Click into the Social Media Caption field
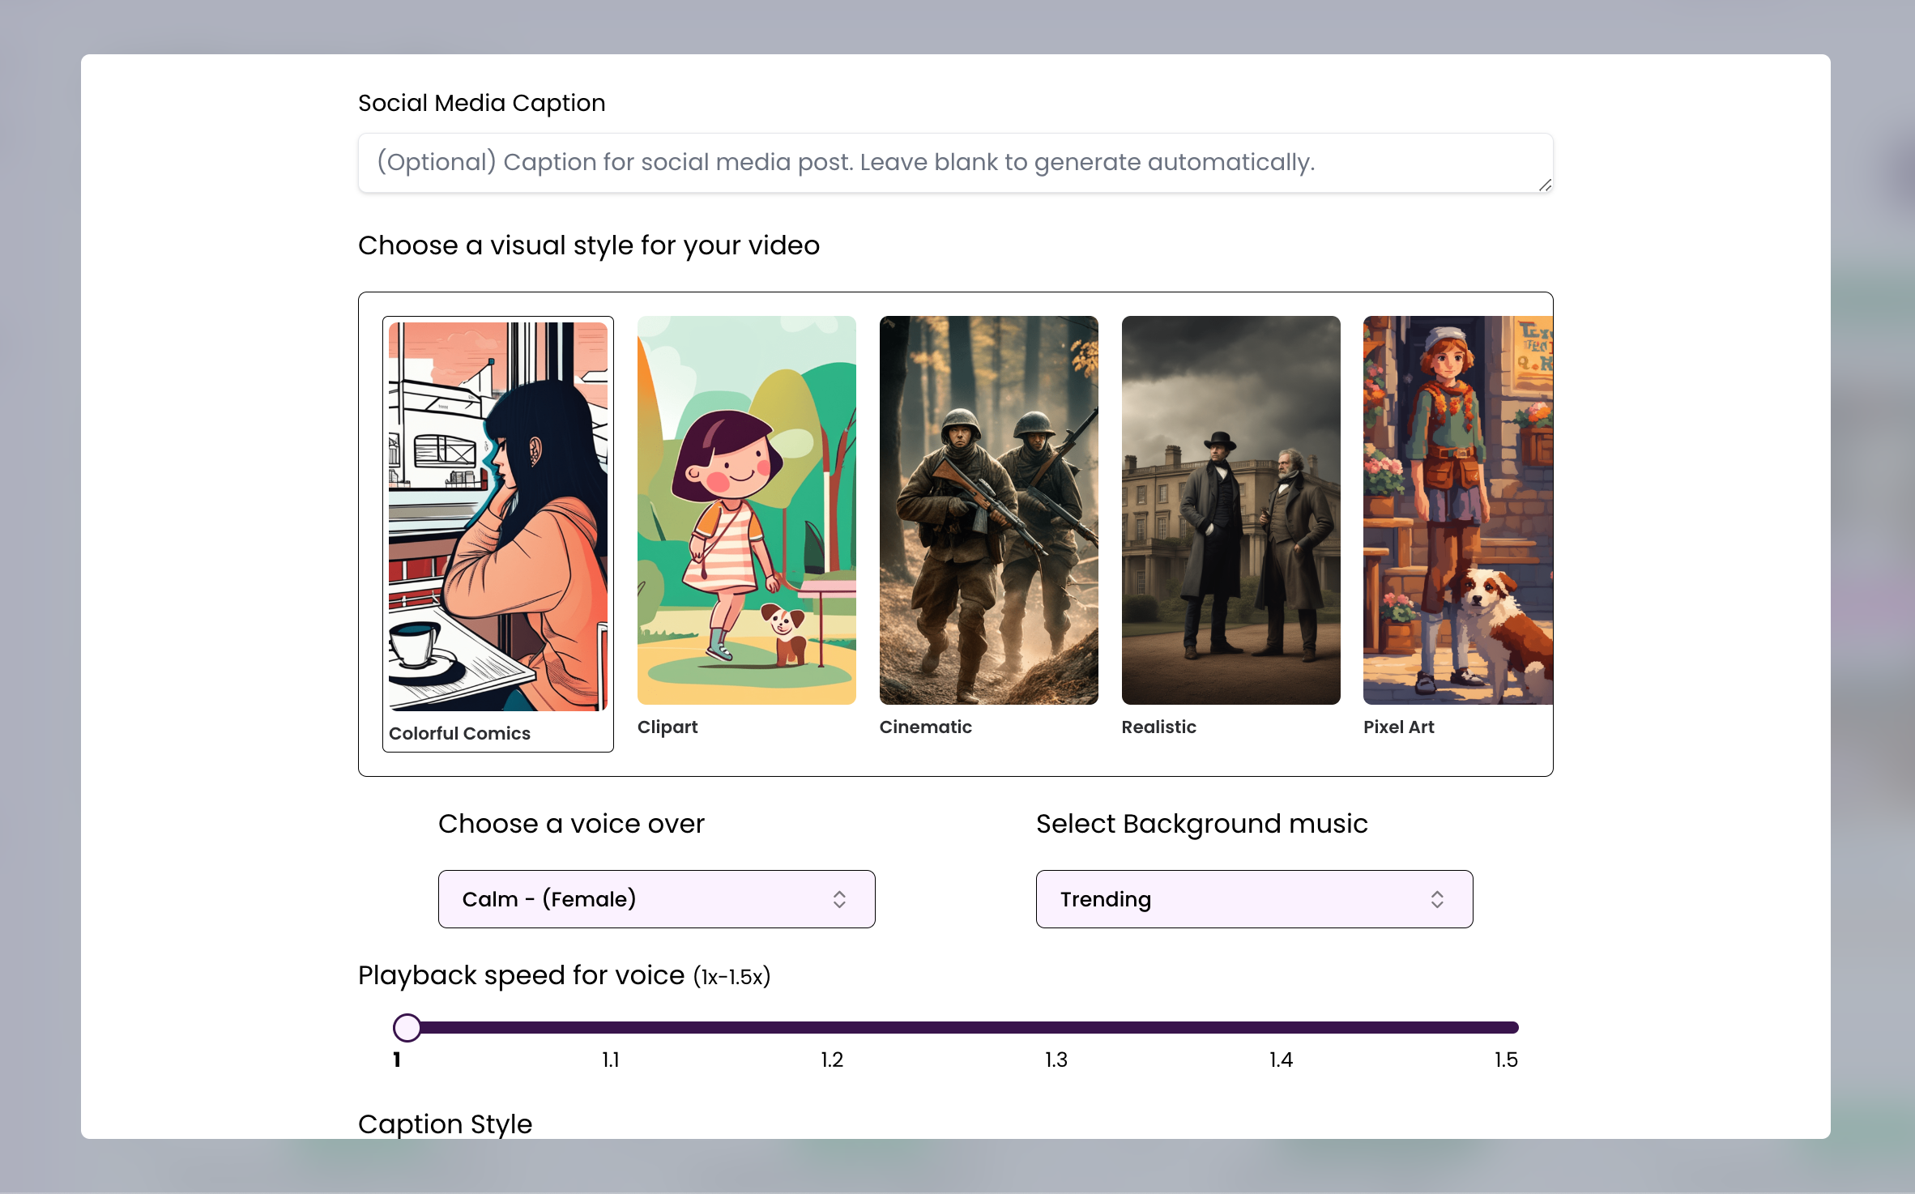 pyautogui.click(x=954, y=163)
